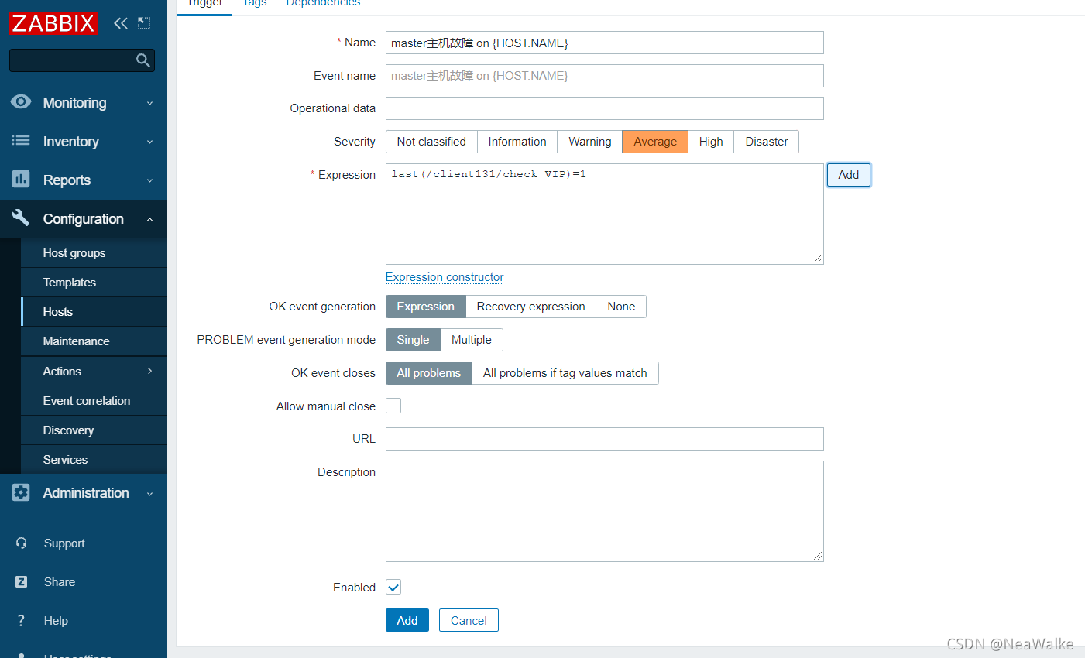The height and width of the screenshot is (658, 1085).
Task: Click Add next to Expression field
Action: (849, 175)
